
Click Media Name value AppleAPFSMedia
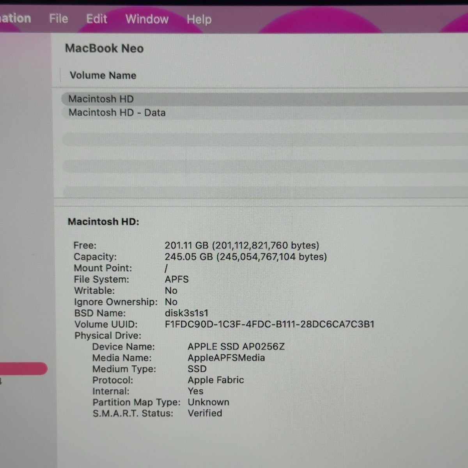[x=226, y=358]
